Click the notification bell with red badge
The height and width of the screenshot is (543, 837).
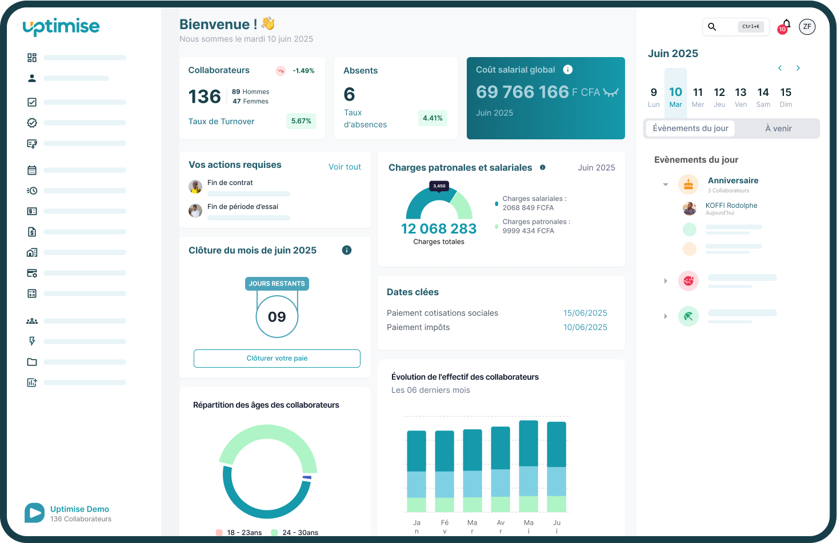click(x=786, y=25)
